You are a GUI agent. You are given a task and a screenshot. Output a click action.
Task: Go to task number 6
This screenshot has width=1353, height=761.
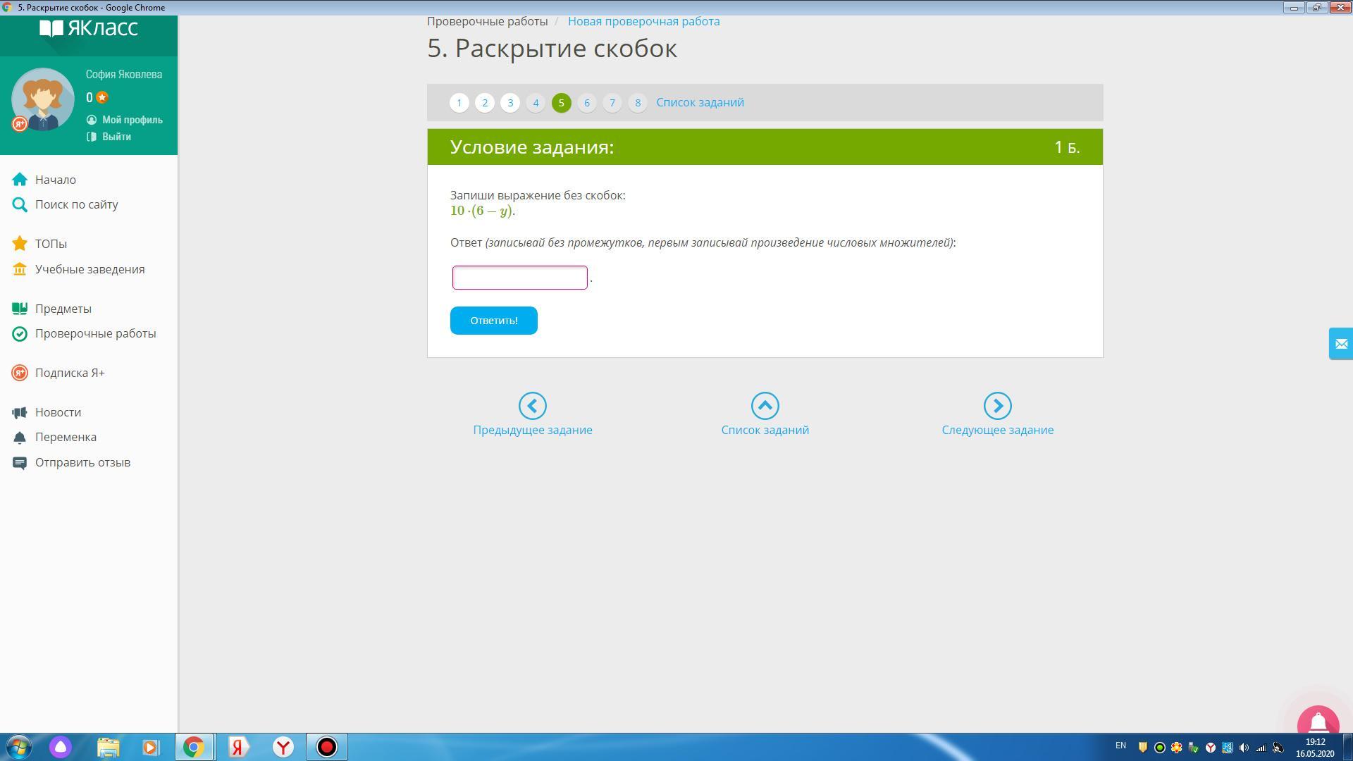(x=586, y=103)
